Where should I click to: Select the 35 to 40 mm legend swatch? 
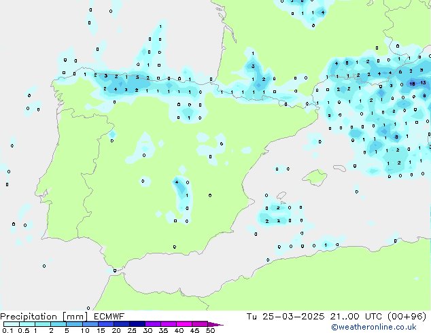click(x=168, y=324)
